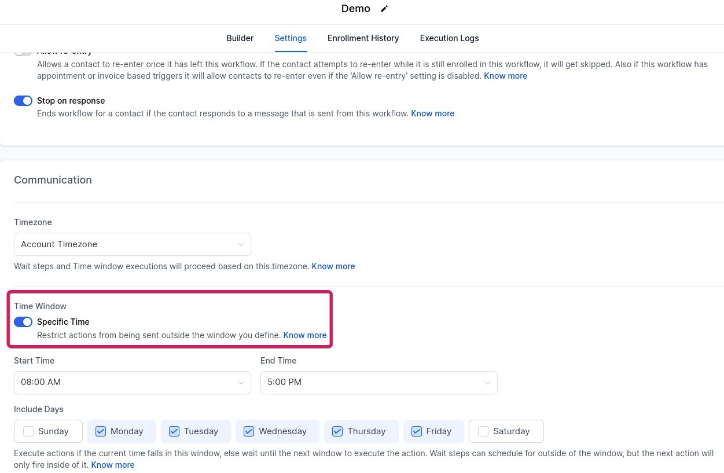Select the Settings tab

coord(291,38)
